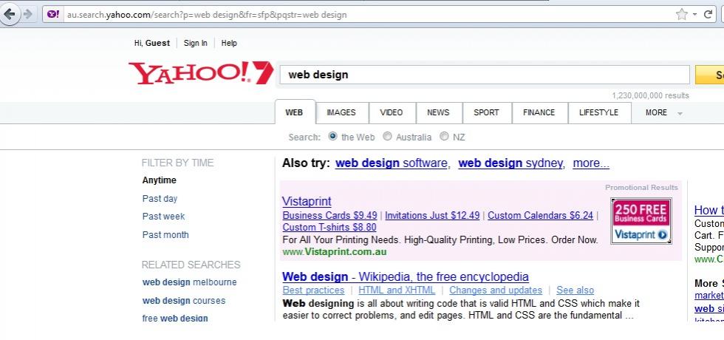Switch to the SPORT tab

(486, 112)
